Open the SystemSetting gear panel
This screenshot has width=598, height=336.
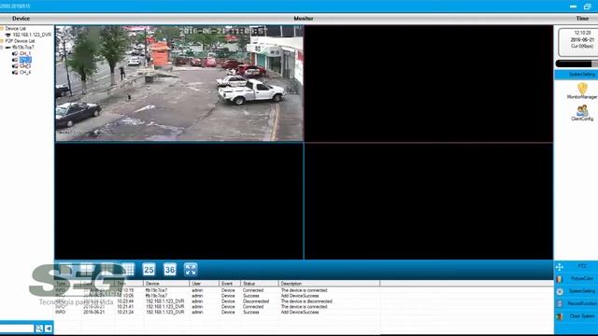577,291
